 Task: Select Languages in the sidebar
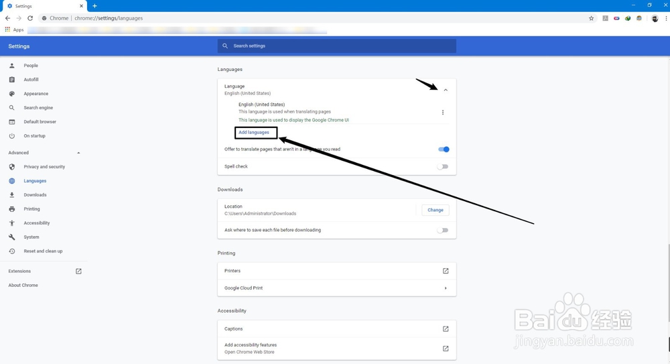pos(35,181)
